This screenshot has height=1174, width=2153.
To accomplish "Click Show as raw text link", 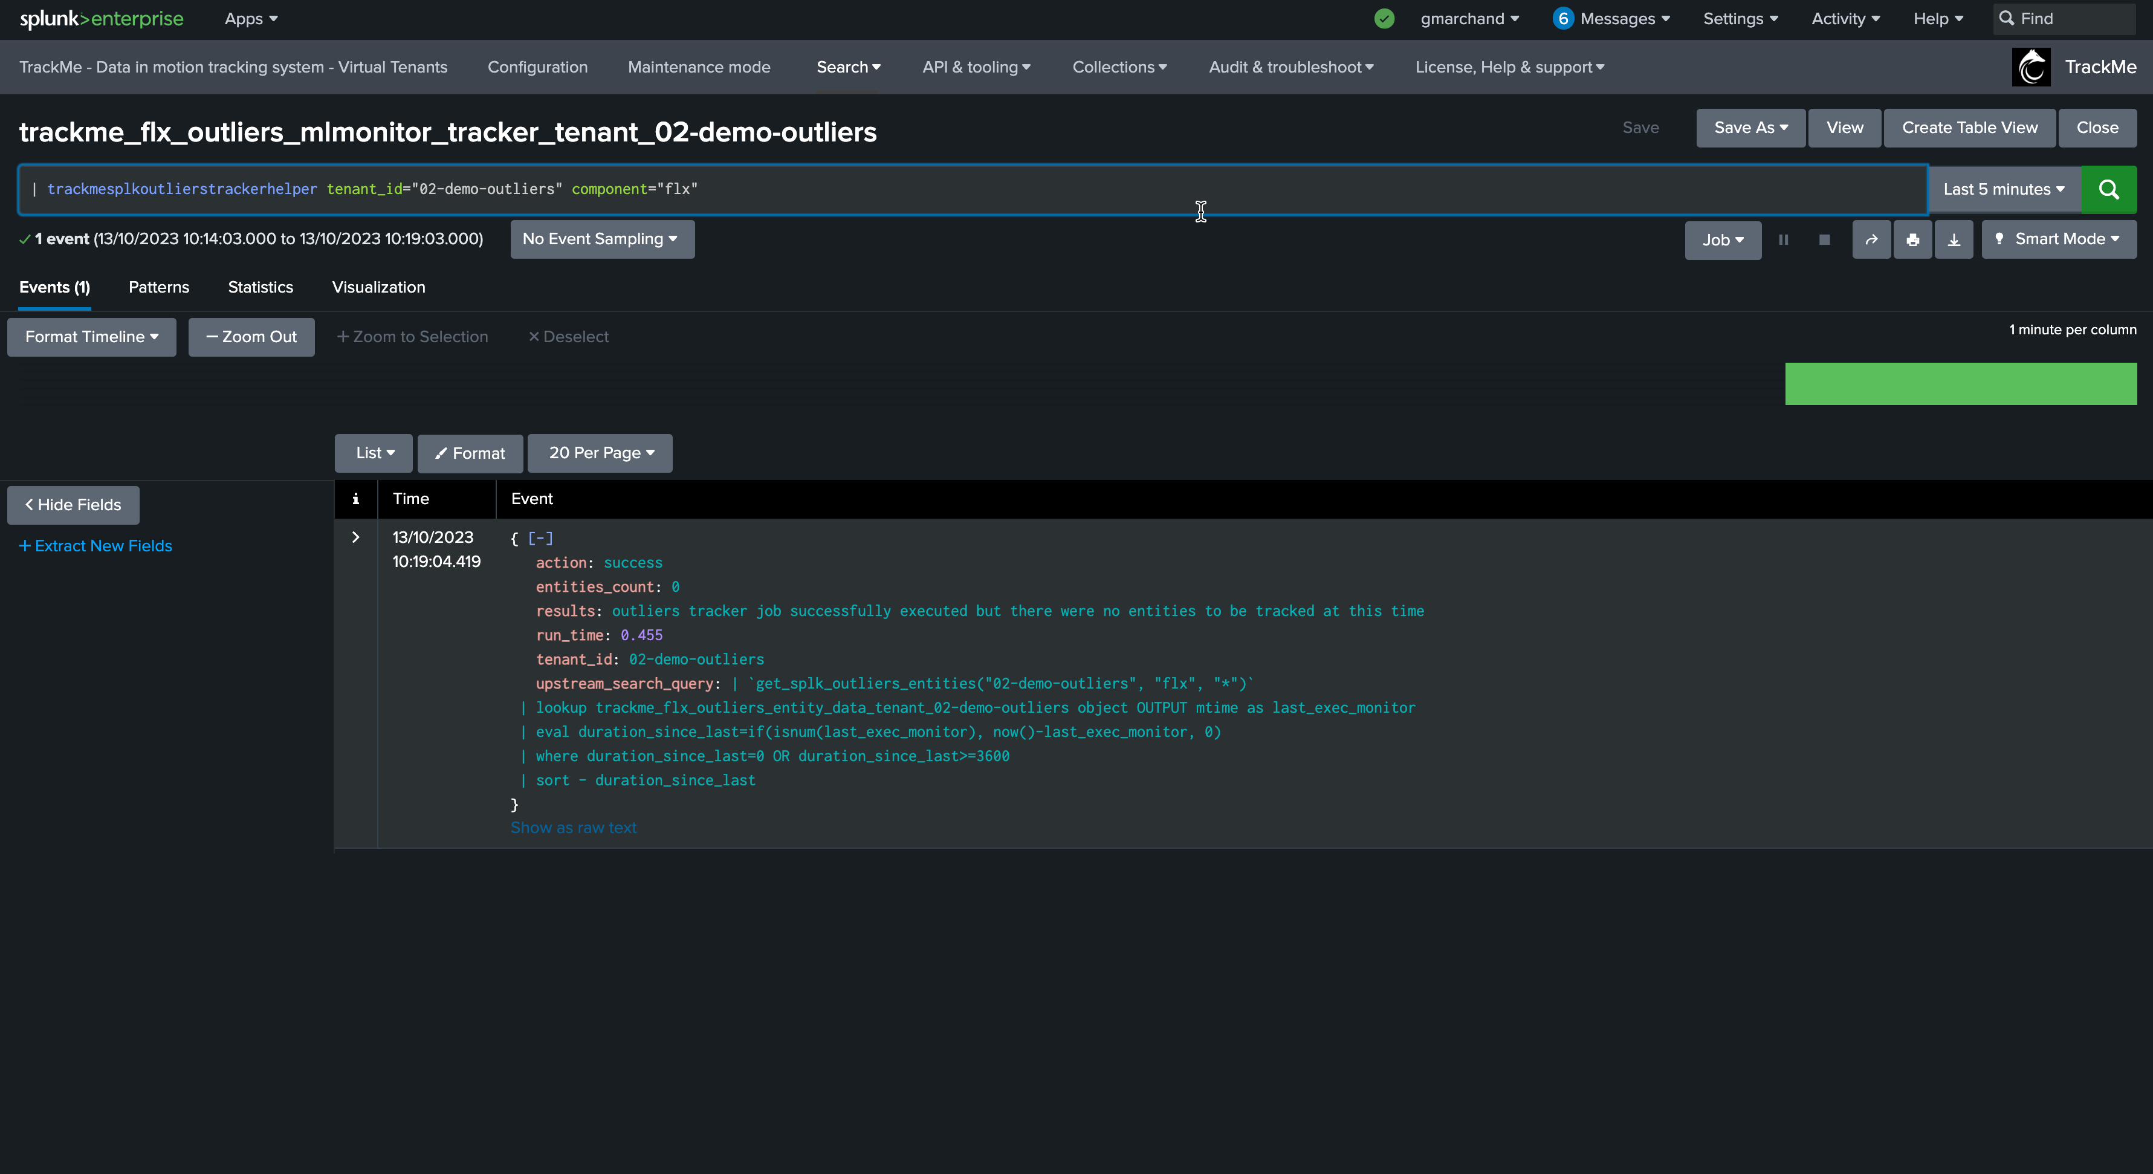I will point(574,828).
